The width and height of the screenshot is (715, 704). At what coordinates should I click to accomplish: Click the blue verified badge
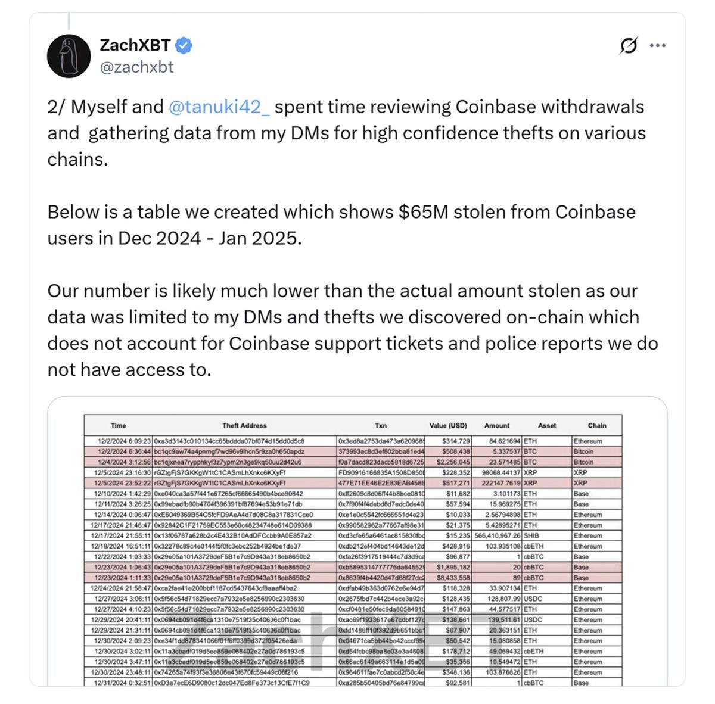[x=184, y=45]
